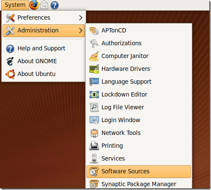Select Software Sources menu entry

click(x=139, y=172)
